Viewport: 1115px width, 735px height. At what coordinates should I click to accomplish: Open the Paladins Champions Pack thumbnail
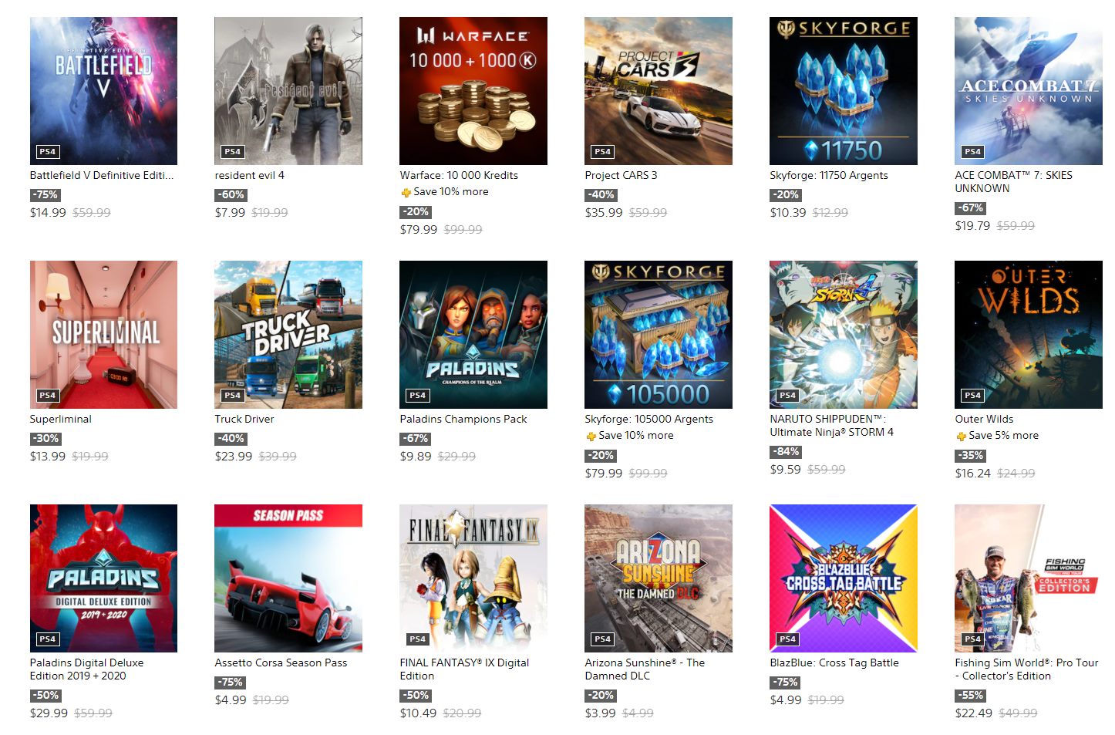click(473, 335)
